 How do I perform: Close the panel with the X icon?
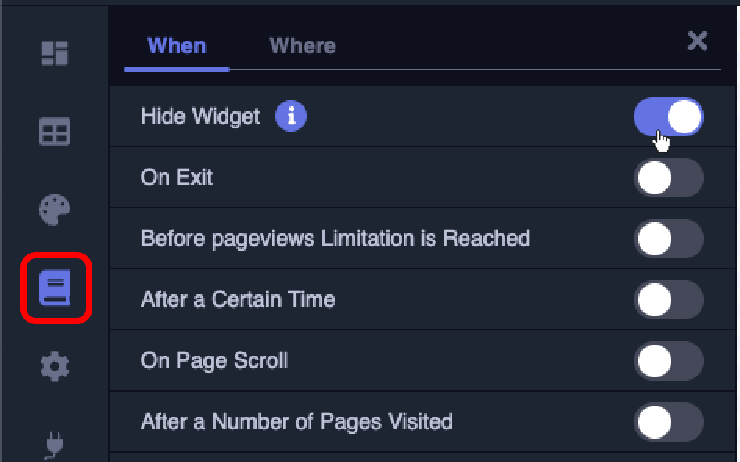click(x=697, y=42)
